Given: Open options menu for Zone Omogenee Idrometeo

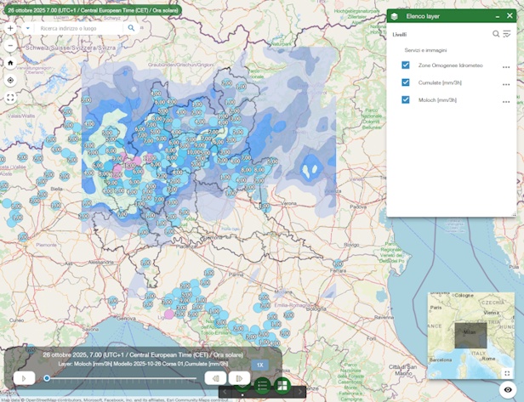Looking at the screenshot, I should [x=506, y=66].
